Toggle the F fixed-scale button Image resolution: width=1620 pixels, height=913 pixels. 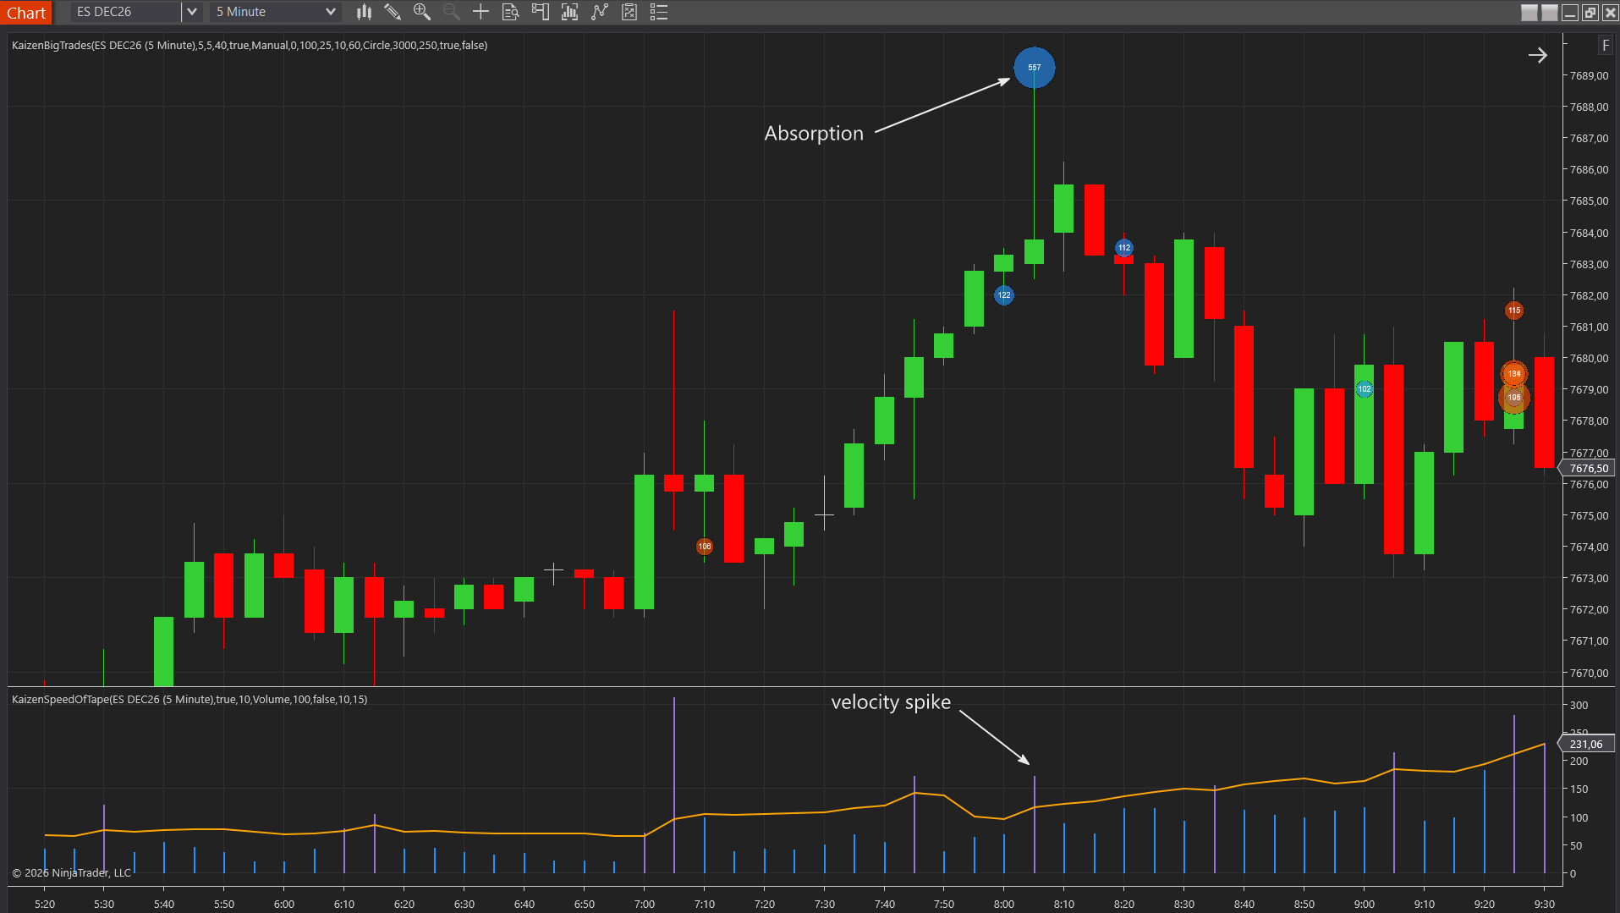[x=1605, y=45]
